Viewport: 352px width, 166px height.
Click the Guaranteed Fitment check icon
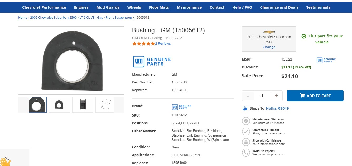tap(246, 132)
